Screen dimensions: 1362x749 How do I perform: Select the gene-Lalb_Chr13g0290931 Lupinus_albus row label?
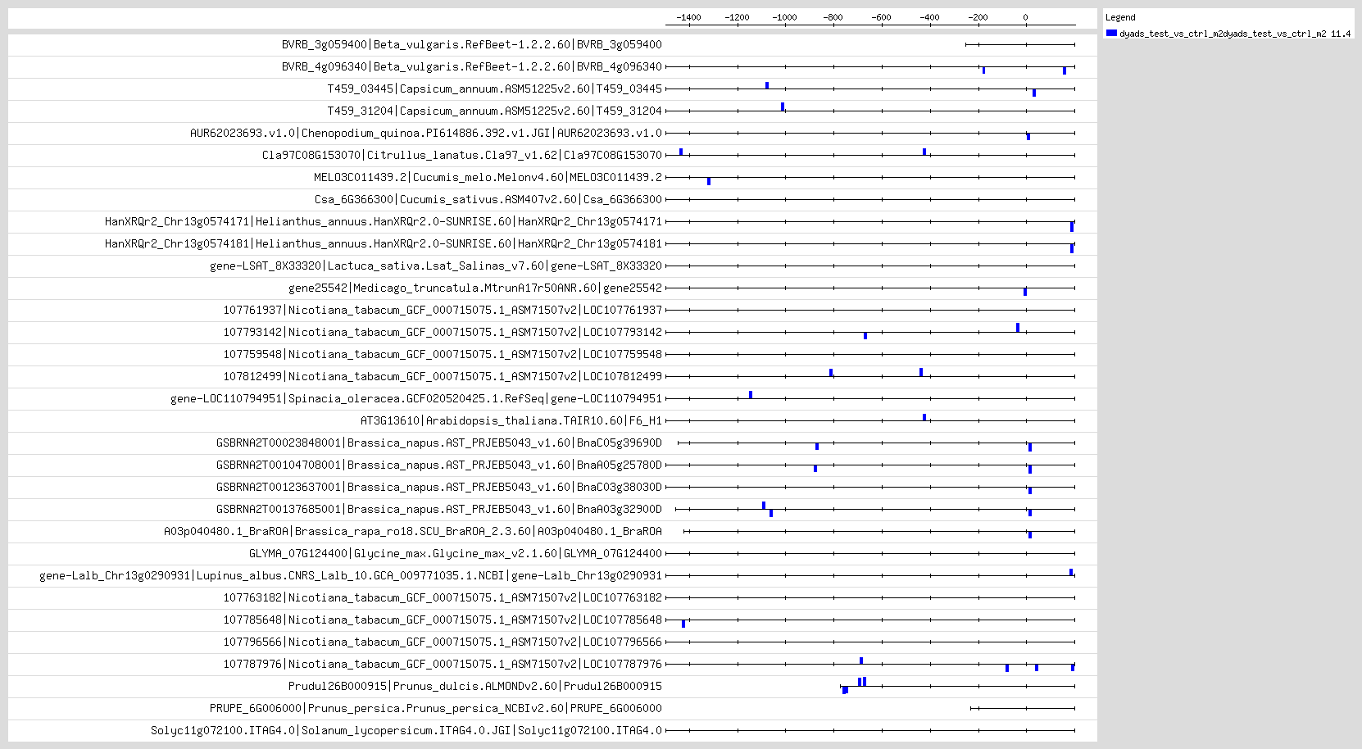pos(351,575)
